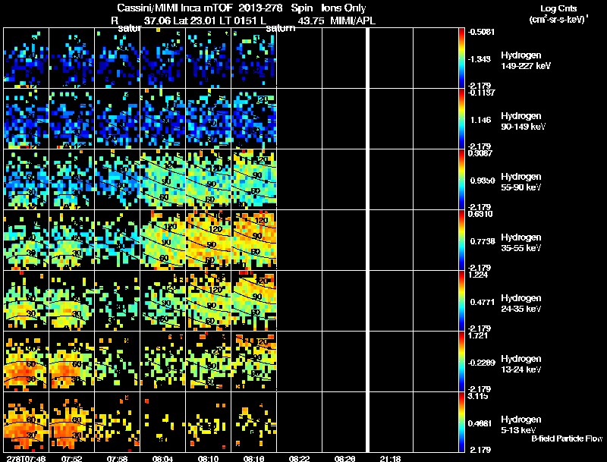Click the '08:28' time axis label
The image size is (607, 462).
344,458
